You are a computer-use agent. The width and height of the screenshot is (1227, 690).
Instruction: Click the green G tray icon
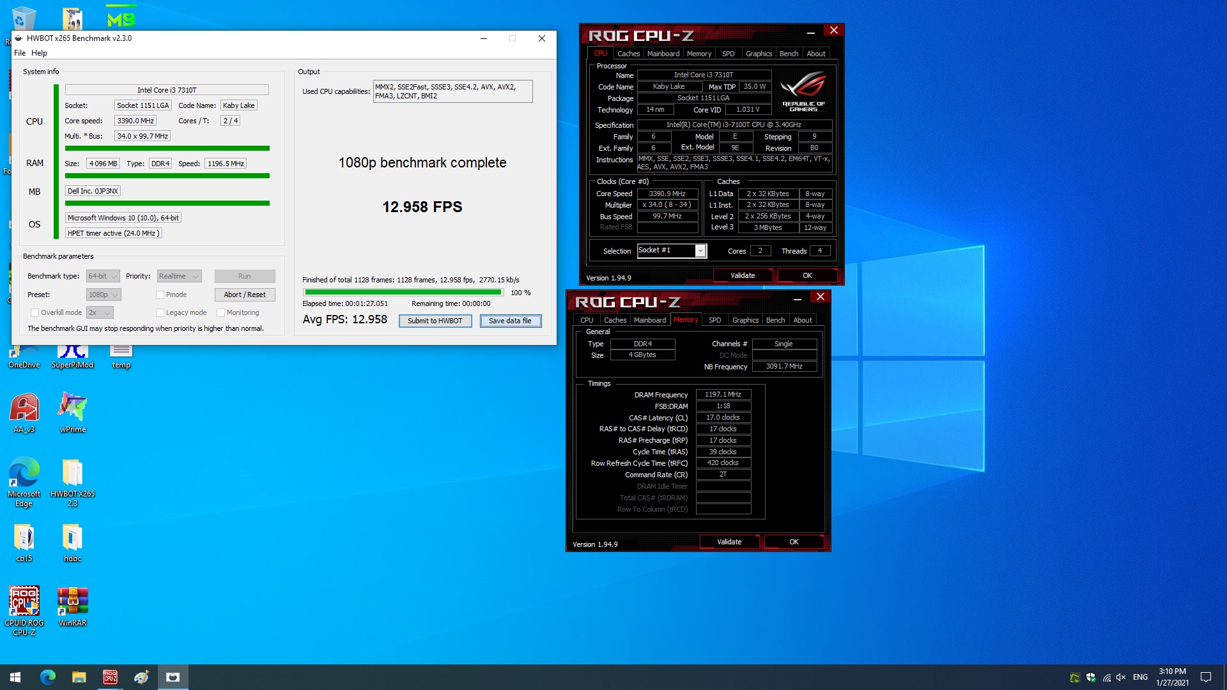coord(1075,678)
